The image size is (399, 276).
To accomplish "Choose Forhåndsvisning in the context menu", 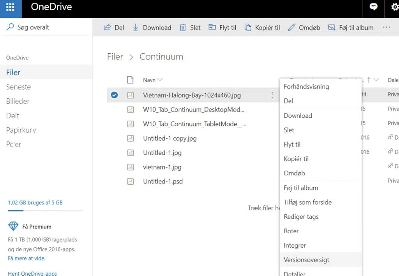I will click(321, 87).
